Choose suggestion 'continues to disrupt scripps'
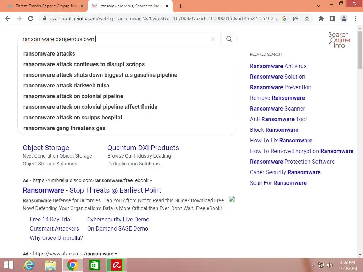Viewport: 363px width, 272px height. pyautogui.click(x=84, y=64)
